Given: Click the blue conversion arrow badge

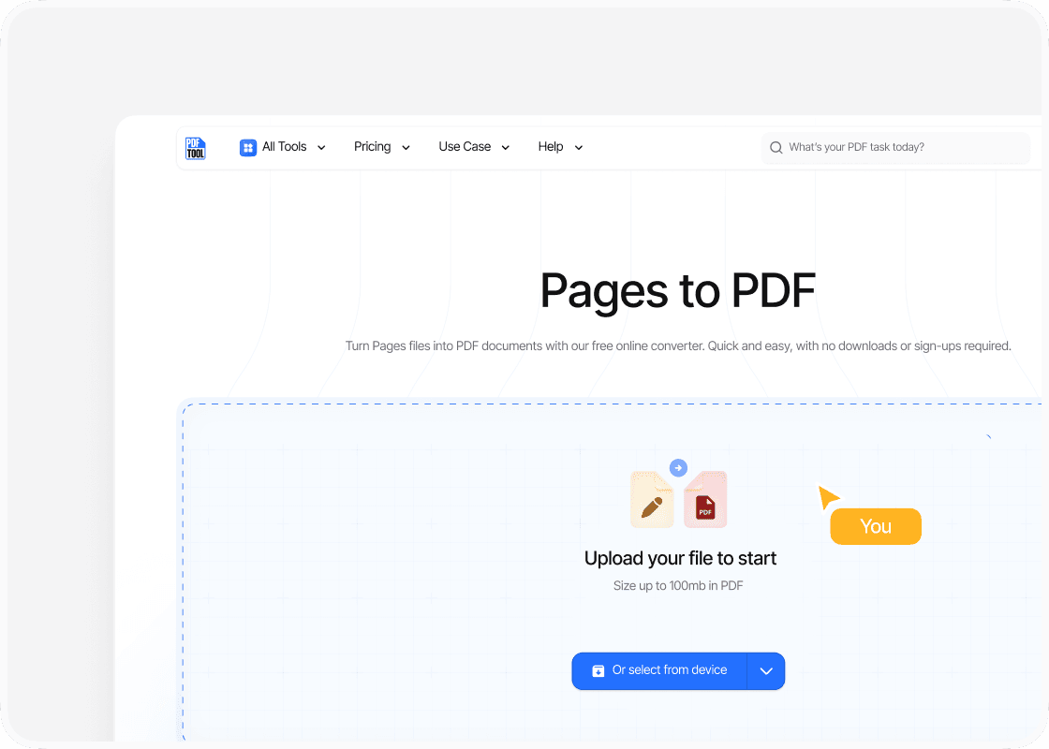Looking at the screenshot, I should pos(679,468).
